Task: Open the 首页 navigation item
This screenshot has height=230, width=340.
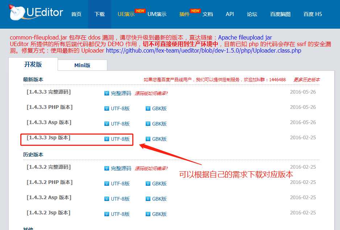Action: click(76, 14)
